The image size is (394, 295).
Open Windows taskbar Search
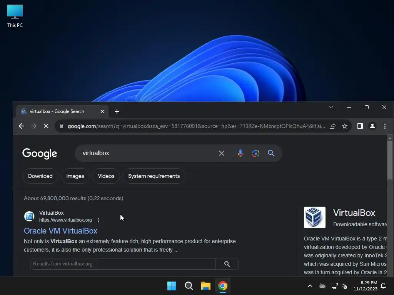click(189, 286)
